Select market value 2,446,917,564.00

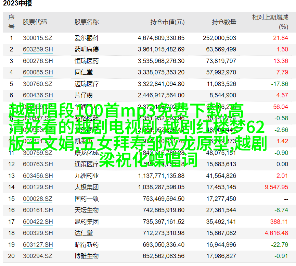[161, 95]
